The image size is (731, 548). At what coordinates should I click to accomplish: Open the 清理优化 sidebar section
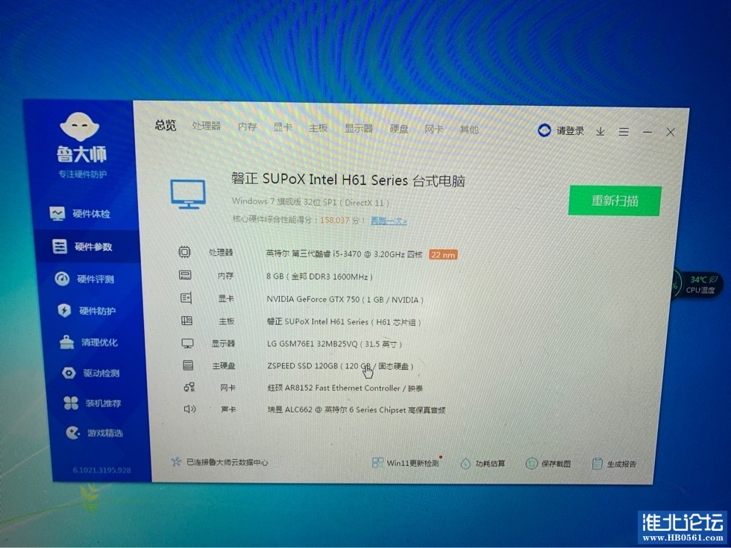pyautogui.click(x=89, y=342)
